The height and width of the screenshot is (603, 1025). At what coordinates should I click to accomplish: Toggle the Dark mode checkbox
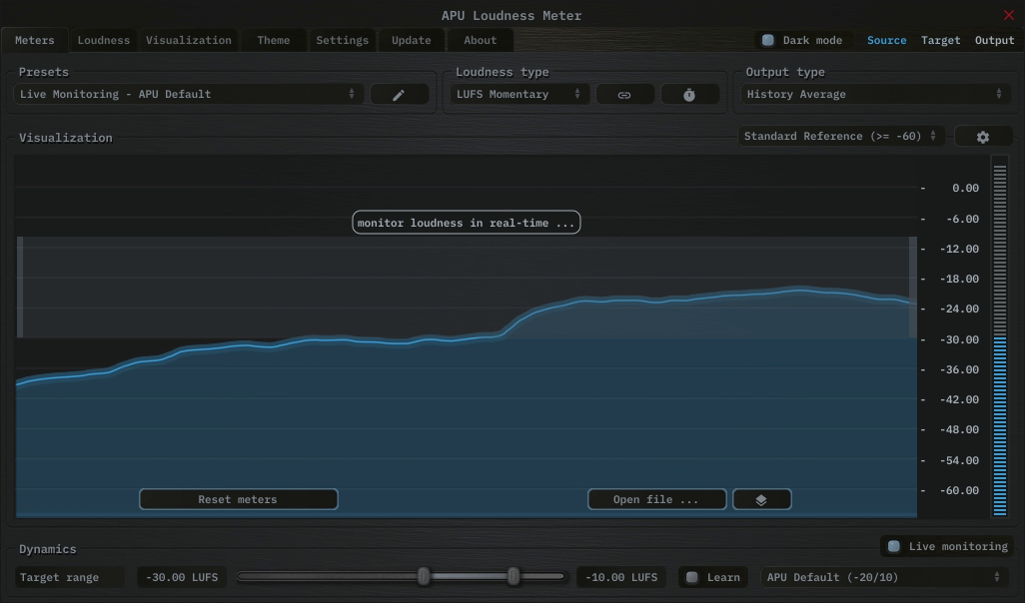(x=768, y=41)
